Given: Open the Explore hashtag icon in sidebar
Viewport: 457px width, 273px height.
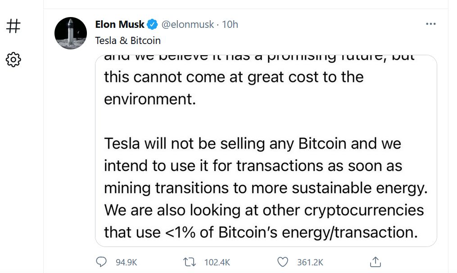Looking at the screenshot, I should 14,26.
